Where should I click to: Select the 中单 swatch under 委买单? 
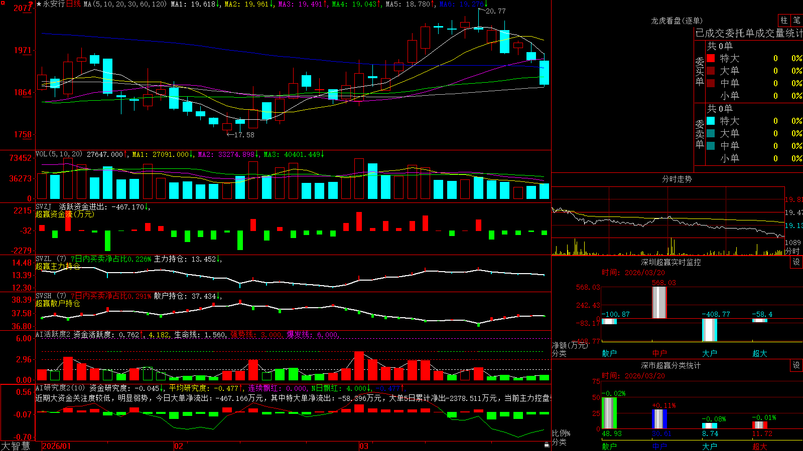coord(711,83)
